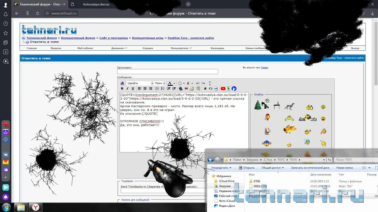Insert an ordered numbered list
The height and width of the screenshot is (212, 378).
pos(157,89)
